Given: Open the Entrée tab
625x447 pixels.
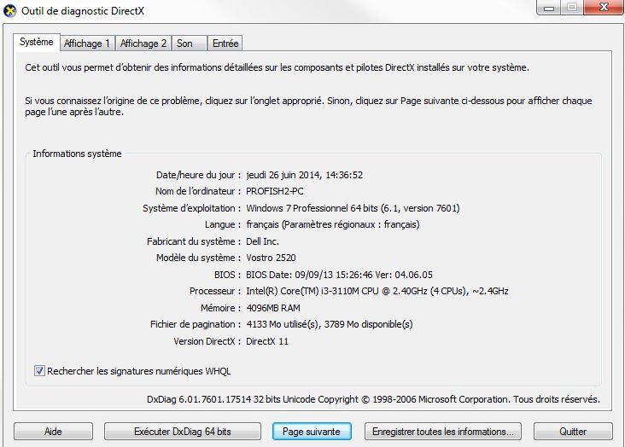Looking at the screenshot, I should pyautogui.click(x=225, y=44).
